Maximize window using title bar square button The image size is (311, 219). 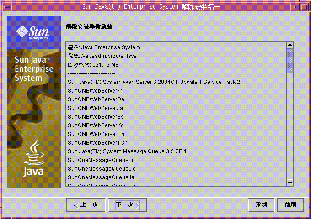[x=304, y=7]
